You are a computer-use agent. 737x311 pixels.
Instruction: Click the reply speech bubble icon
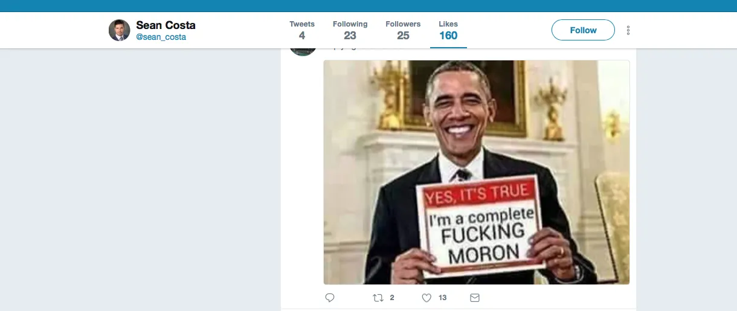330,298
